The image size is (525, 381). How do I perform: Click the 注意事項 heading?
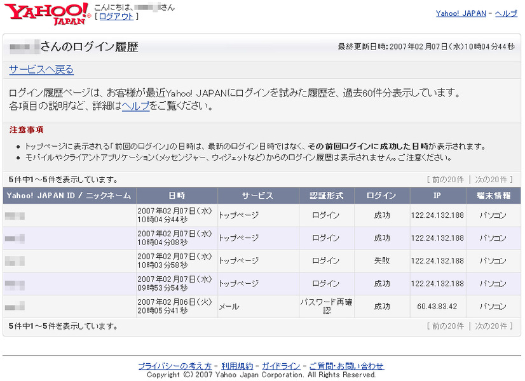27,130
